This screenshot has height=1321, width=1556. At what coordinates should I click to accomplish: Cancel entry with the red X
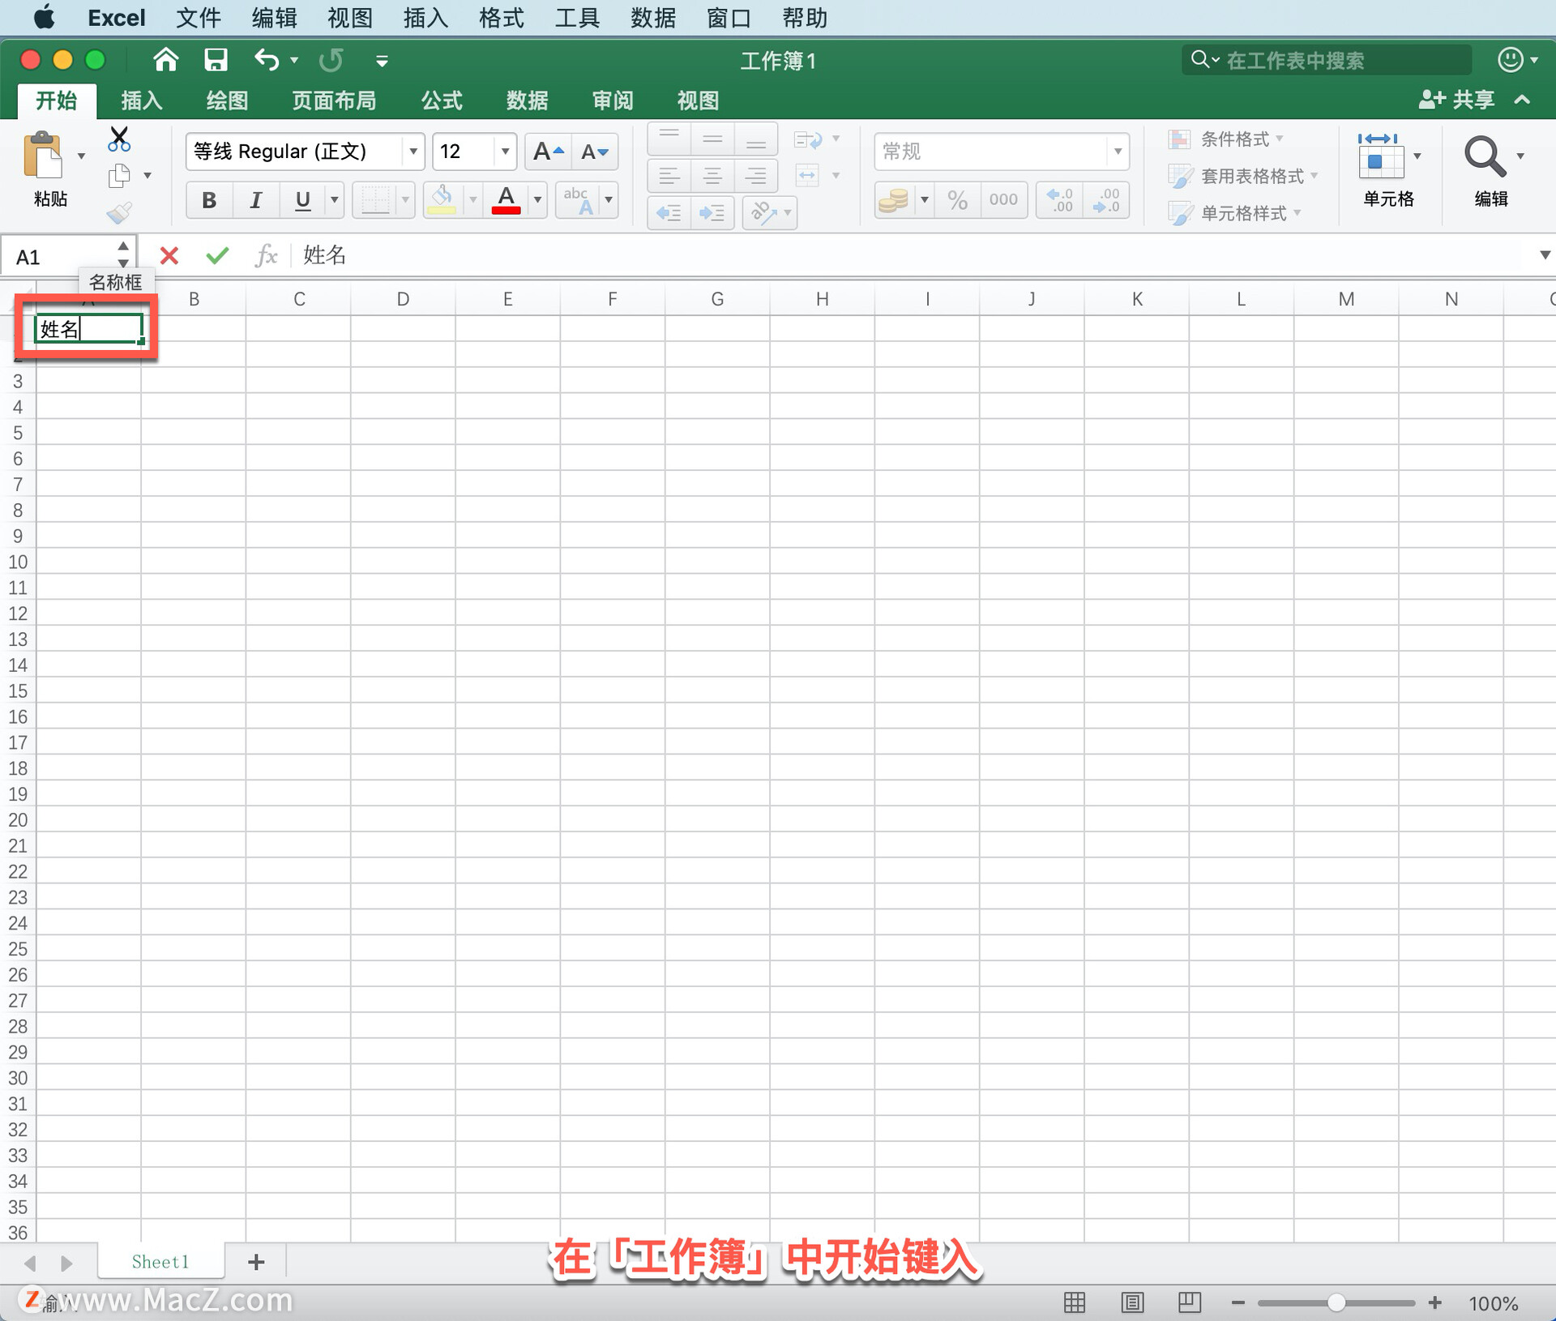[169, 256]
